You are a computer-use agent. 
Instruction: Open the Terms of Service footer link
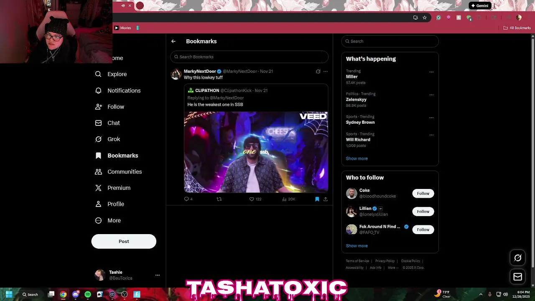[357, 261]
